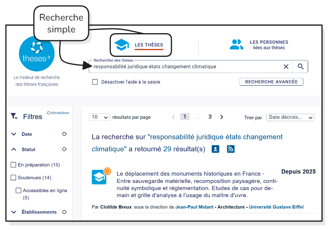Click the download results icon

tap(216, 149)
